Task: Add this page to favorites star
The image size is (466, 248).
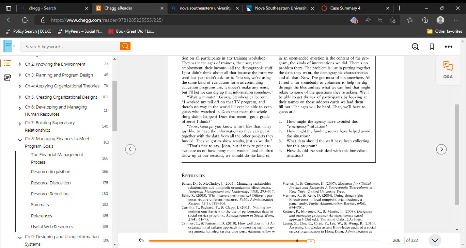Action: [392, 20]
